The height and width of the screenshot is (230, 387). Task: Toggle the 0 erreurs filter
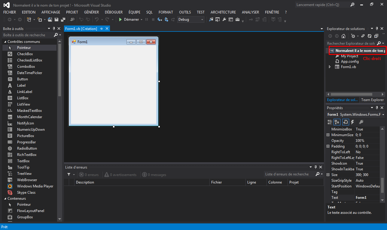point(89,175)
